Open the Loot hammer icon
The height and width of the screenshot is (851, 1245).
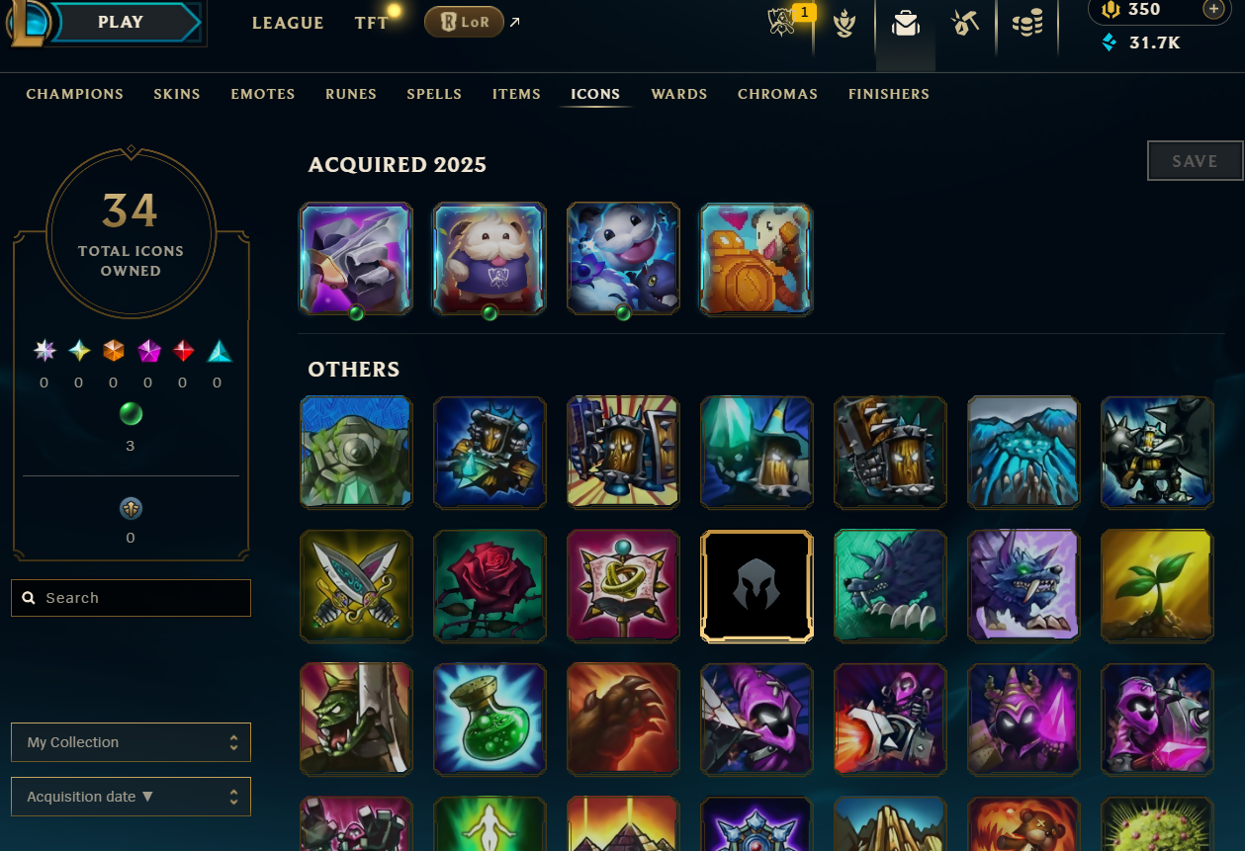[965, 24]
